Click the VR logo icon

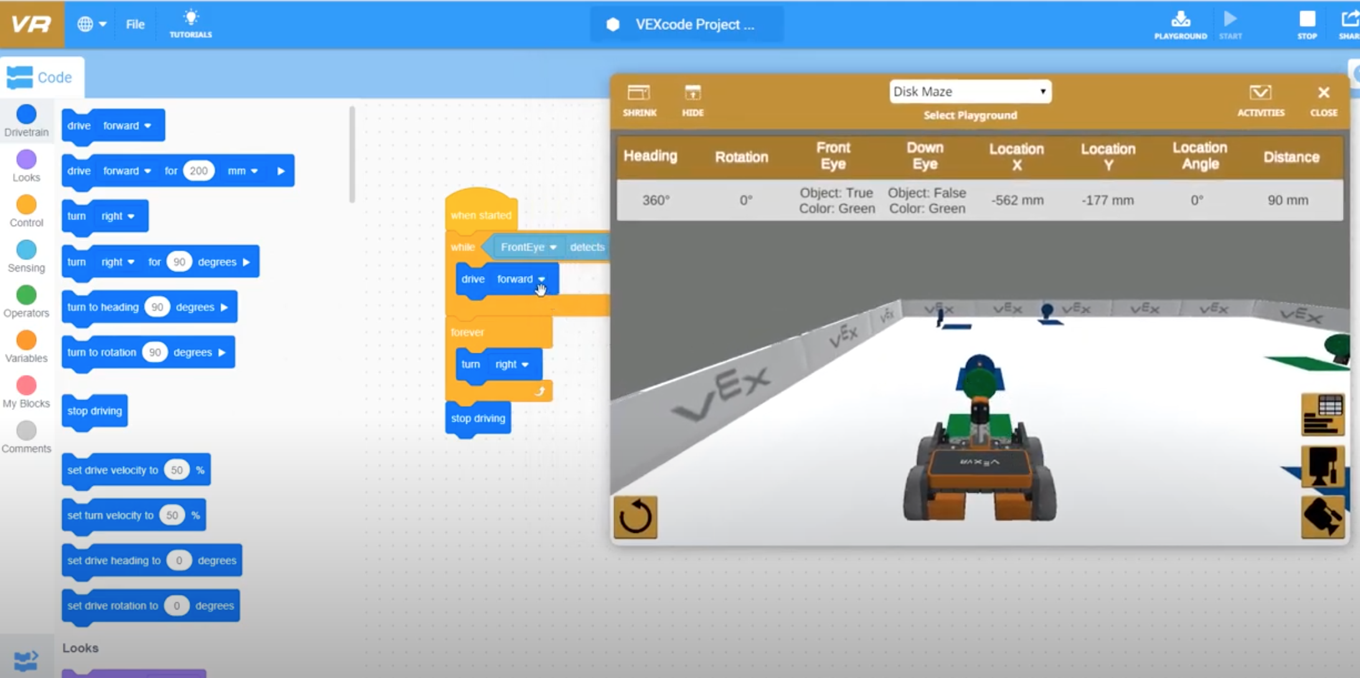pos(31,24)
